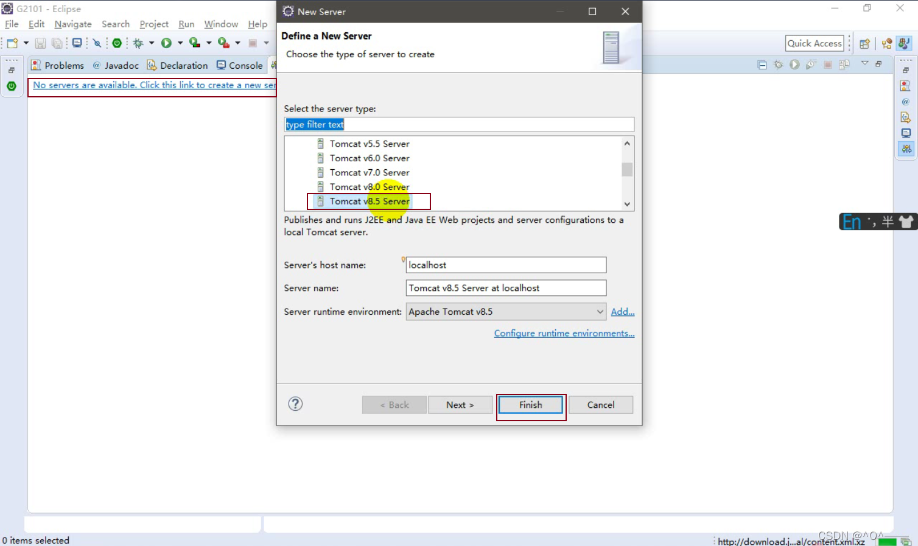Open the Navigate menu
The height and width of the screenshot is (546, 918).
tap(73, 24)
